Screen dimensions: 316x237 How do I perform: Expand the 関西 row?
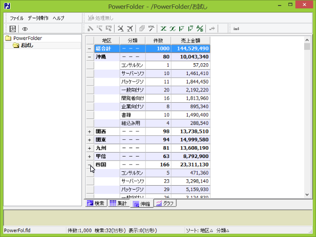pos(90,132)
